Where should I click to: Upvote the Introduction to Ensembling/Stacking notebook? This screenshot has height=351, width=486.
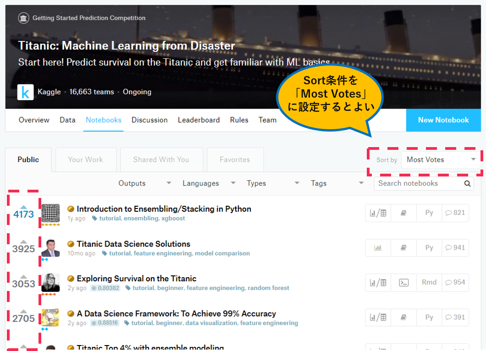(x=23, y=207)
